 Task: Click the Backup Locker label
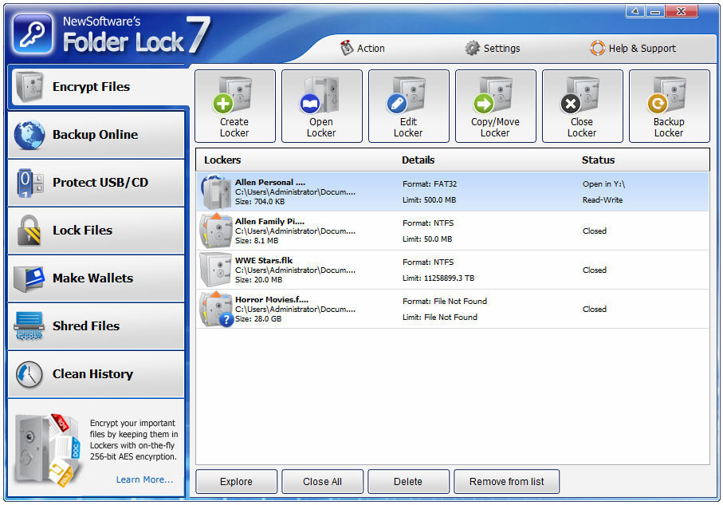coord(669,128)
